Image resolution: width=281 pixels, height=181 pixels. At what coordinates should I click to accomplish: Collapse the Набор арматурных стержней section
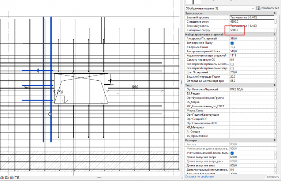coord(274,34)
